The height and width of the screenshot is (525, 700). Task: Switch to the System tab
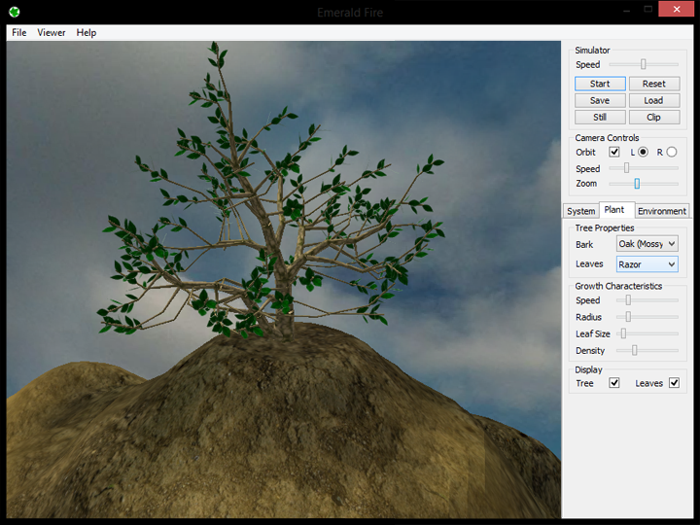click(x=580, y=211)
